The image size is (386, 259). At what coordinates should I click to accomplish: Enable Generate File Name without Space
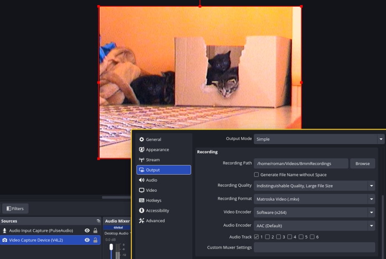(x=257, y=174)
